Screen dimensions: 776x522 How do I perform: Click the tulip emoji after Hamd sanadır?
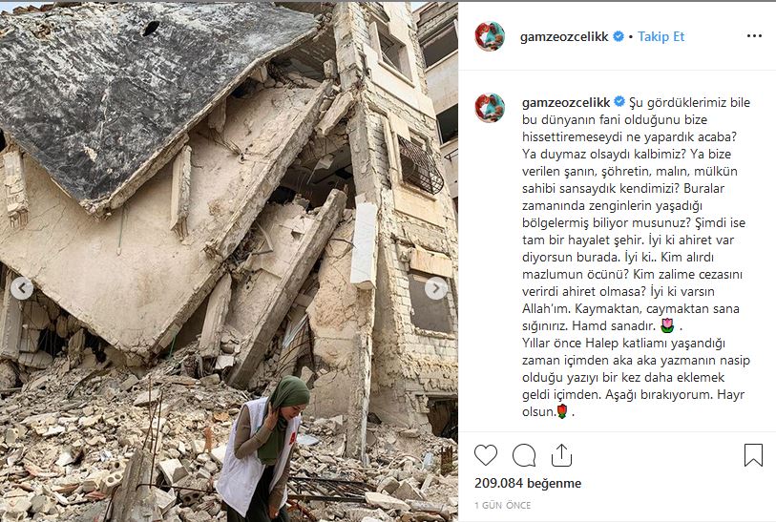click(x=667, y=325)
